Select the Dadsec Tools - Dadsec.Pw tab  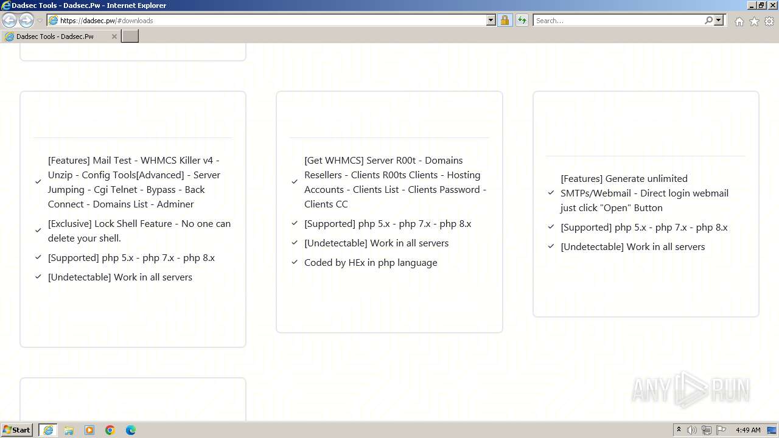[x=60, y=36]
